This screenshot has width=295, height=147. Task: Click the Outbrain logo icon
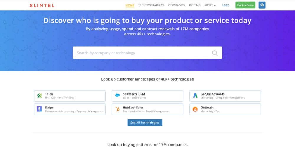pos(195,109)
